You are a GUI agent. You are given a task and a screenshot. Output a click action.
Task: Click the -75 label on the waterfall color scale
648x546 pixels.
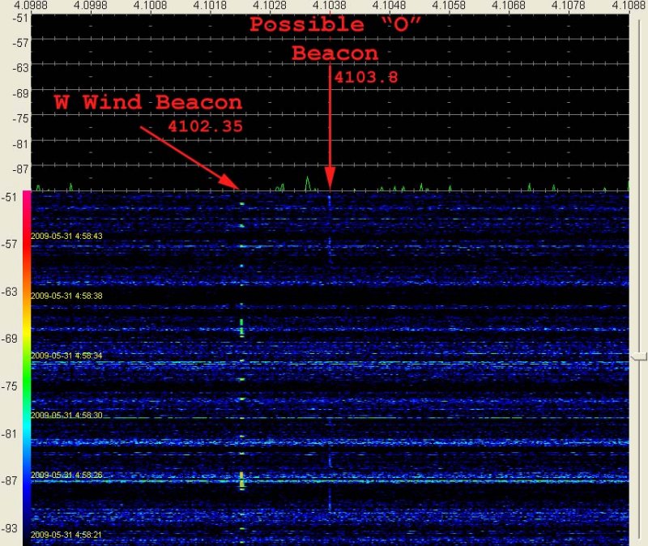10,386
